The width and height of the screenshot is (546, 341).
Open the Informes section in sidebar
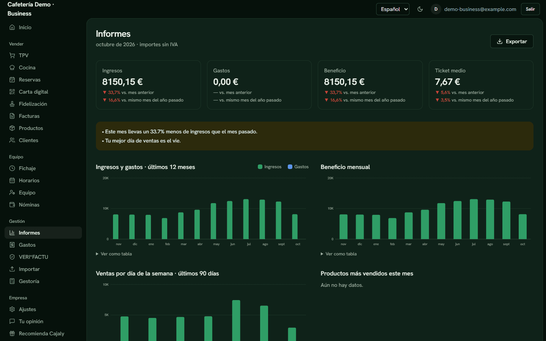43,233
